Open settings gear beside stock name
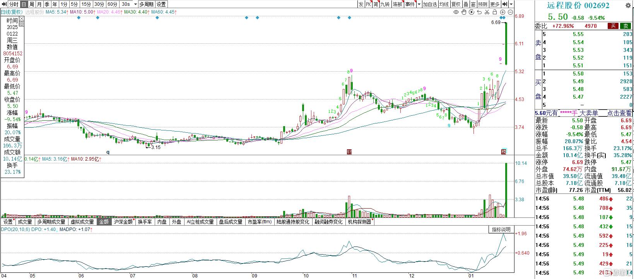 point(628,5)
